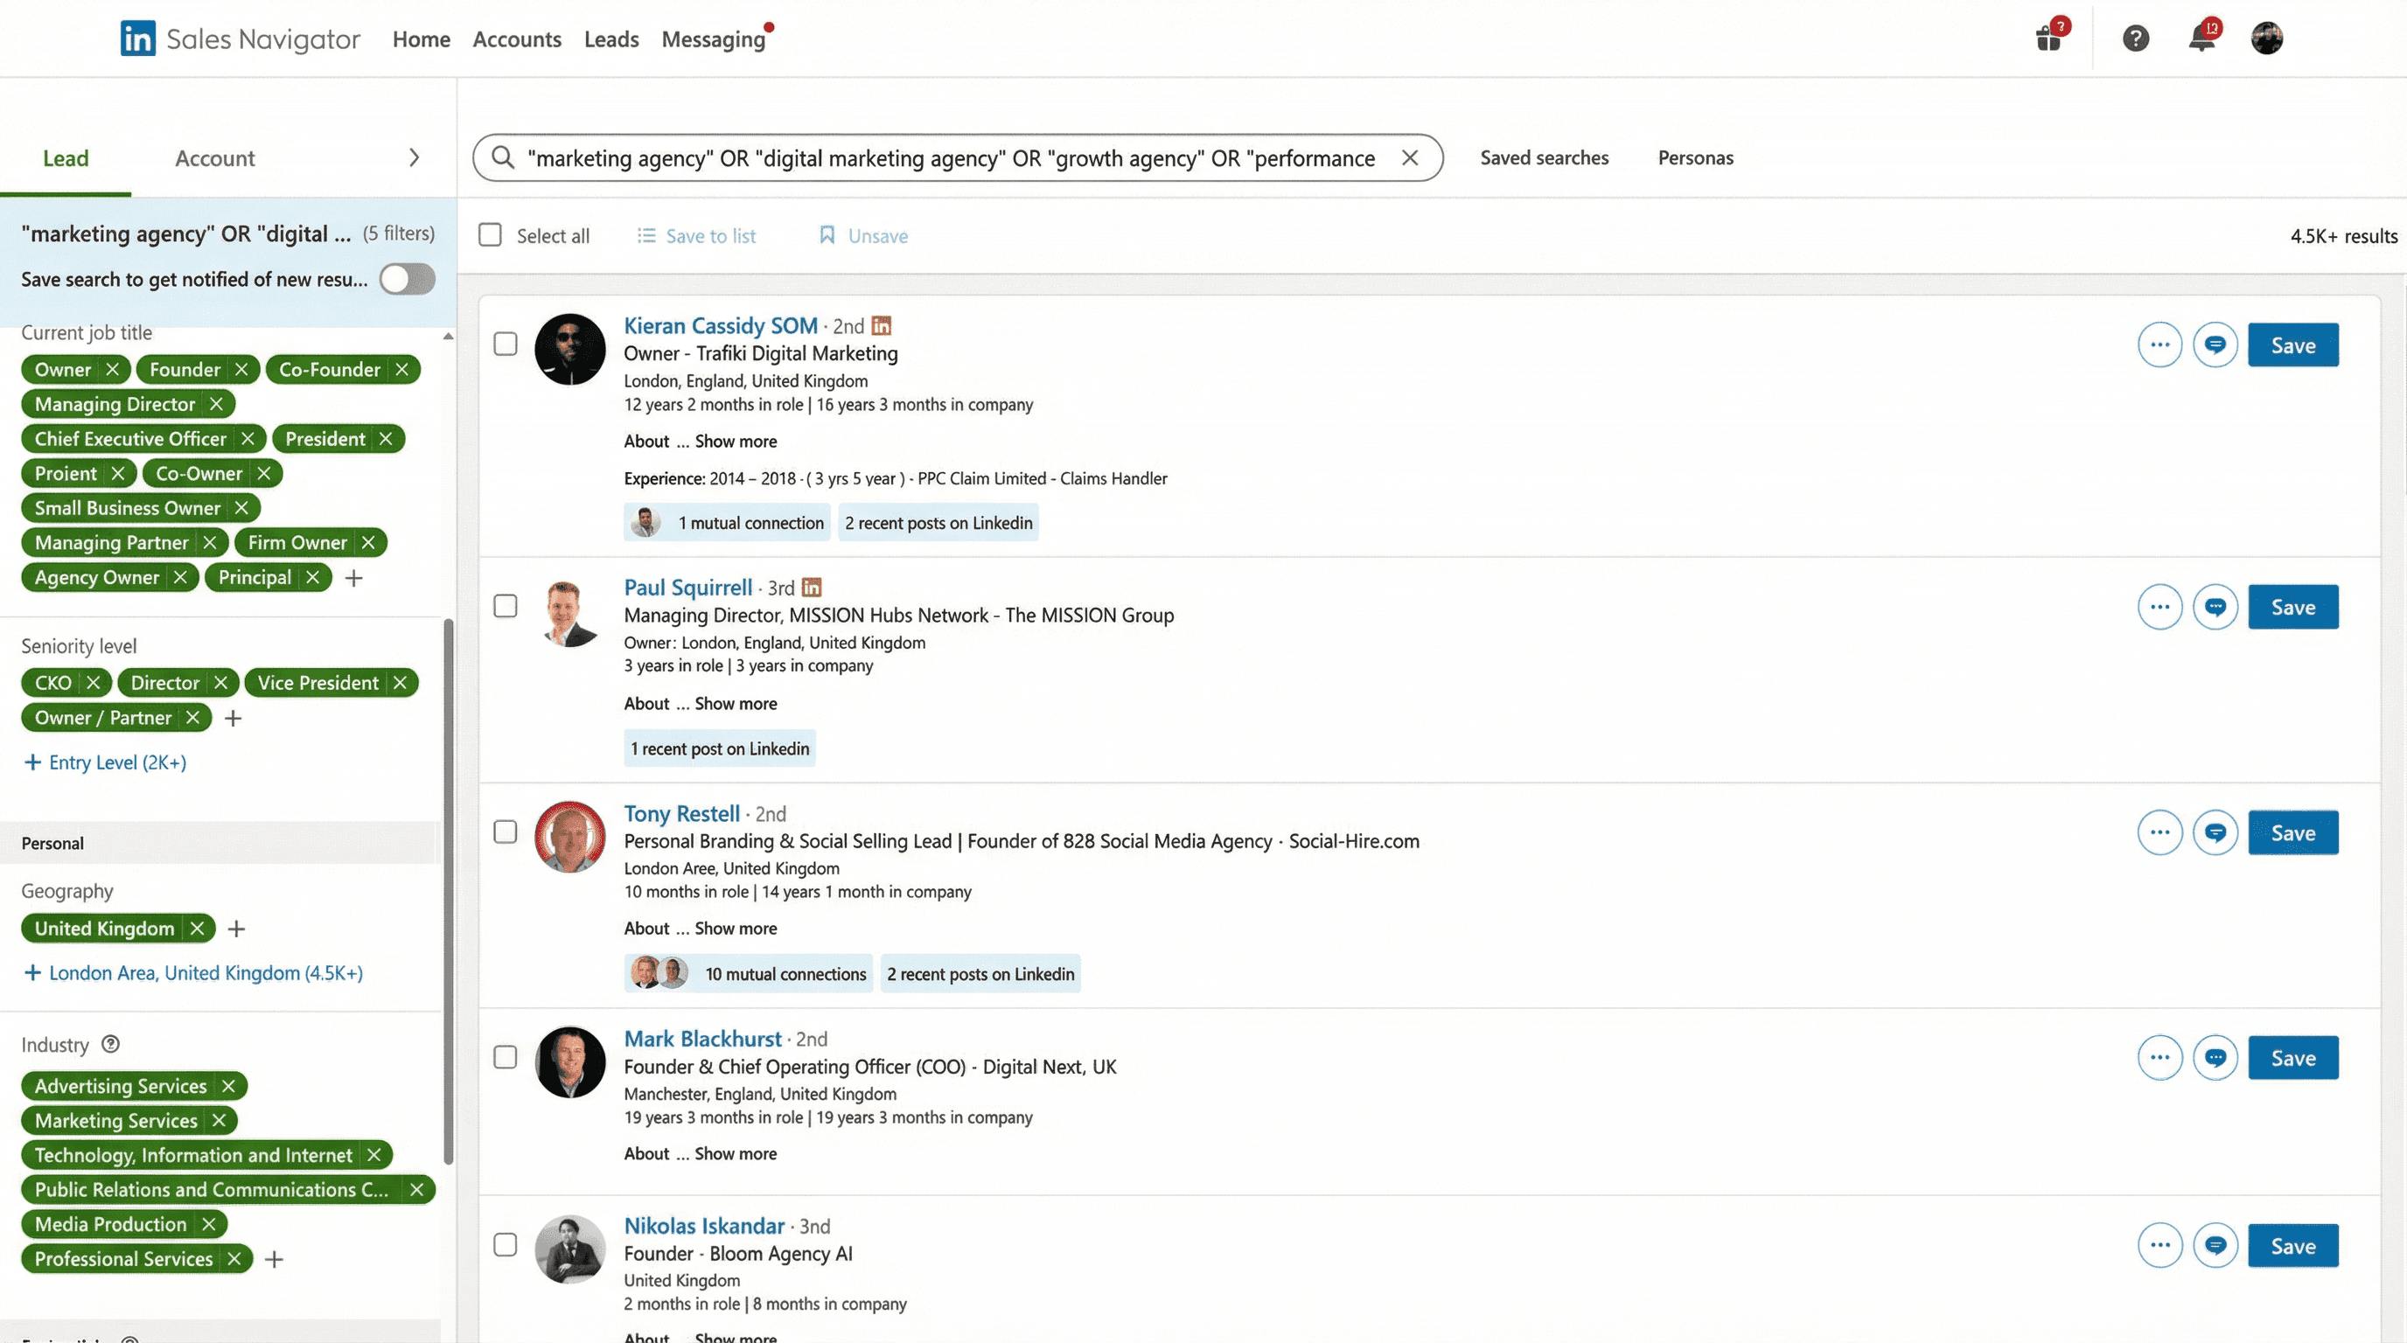This screenshot has width=2407, height=1343.
Task: Open the gift rewards icon
Action: pos(2048,39)
